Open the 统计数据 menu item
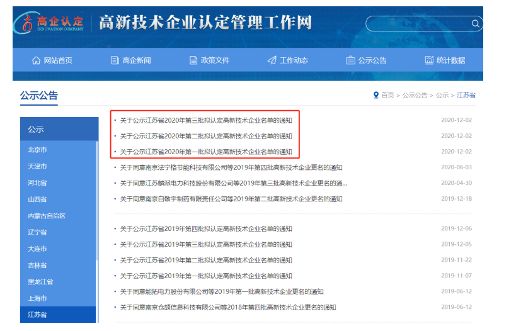The image size is (516, 331). (445, 60)
